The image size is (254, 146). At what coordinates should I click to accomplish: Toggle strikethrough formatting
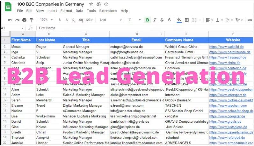[162, 20]
